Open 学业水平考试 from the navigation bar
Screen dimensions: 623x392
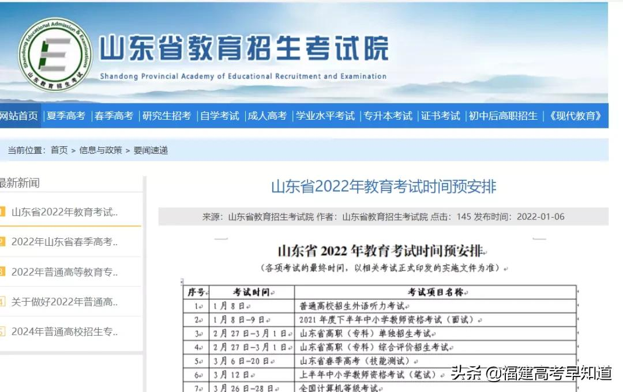pyautogui.click(x=325, y=116)
